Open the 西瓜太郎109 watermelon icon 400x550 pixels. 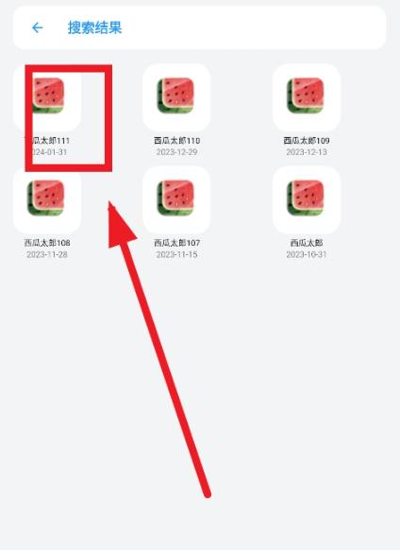(306, 95)
